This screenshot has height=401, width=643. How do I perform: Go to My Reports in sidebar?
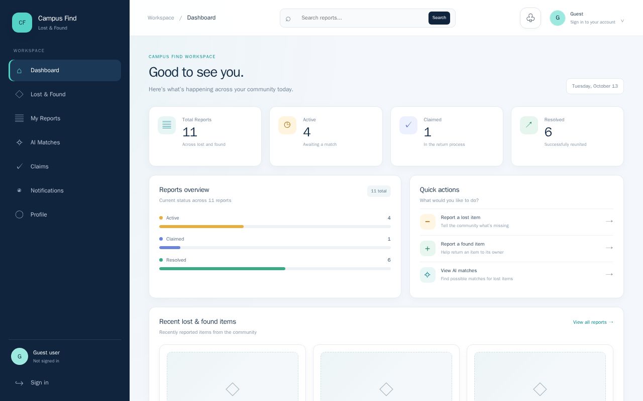point(65,118)
